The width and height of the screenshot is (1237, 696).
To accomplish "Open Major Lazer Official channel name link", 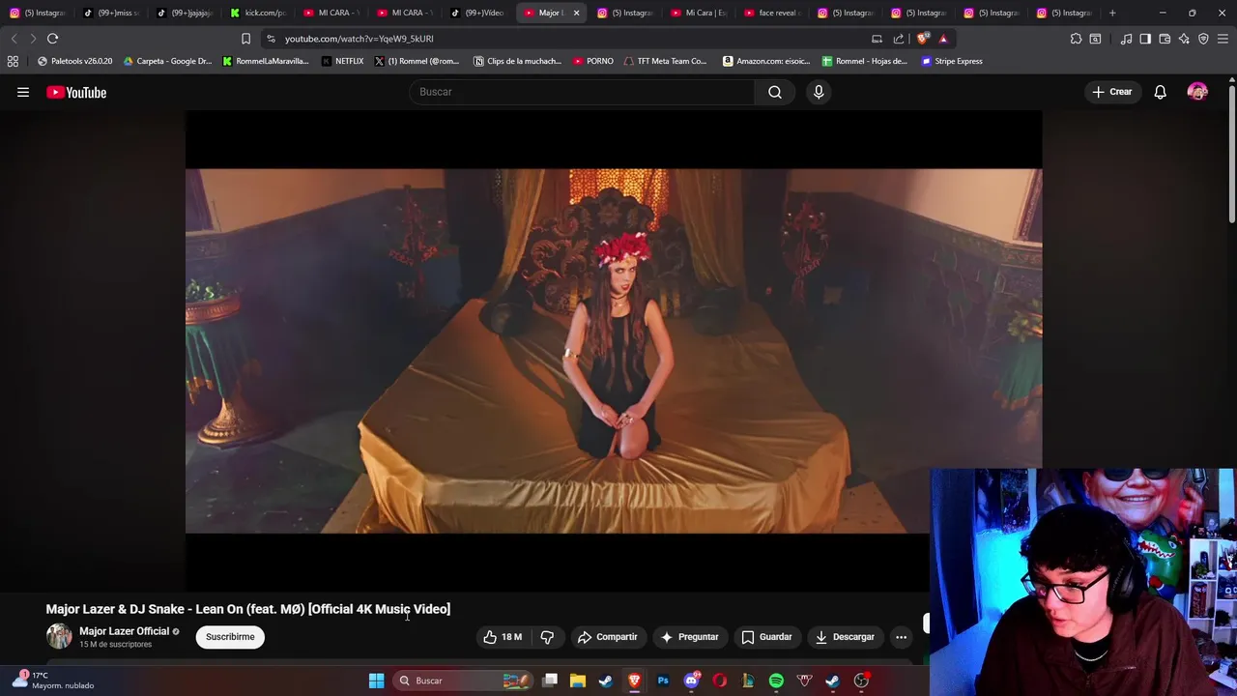I will coord(124,631).
